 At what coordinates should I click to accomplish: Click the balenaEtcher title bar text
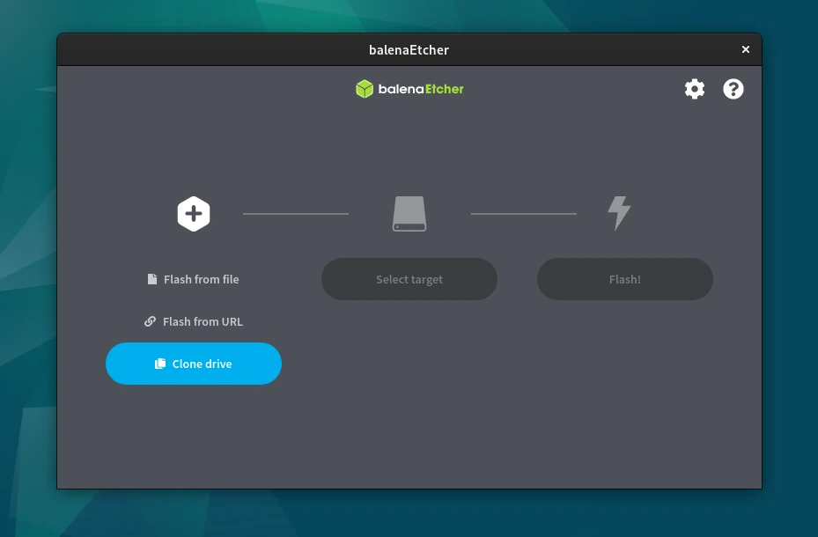[x=409, y=50]
